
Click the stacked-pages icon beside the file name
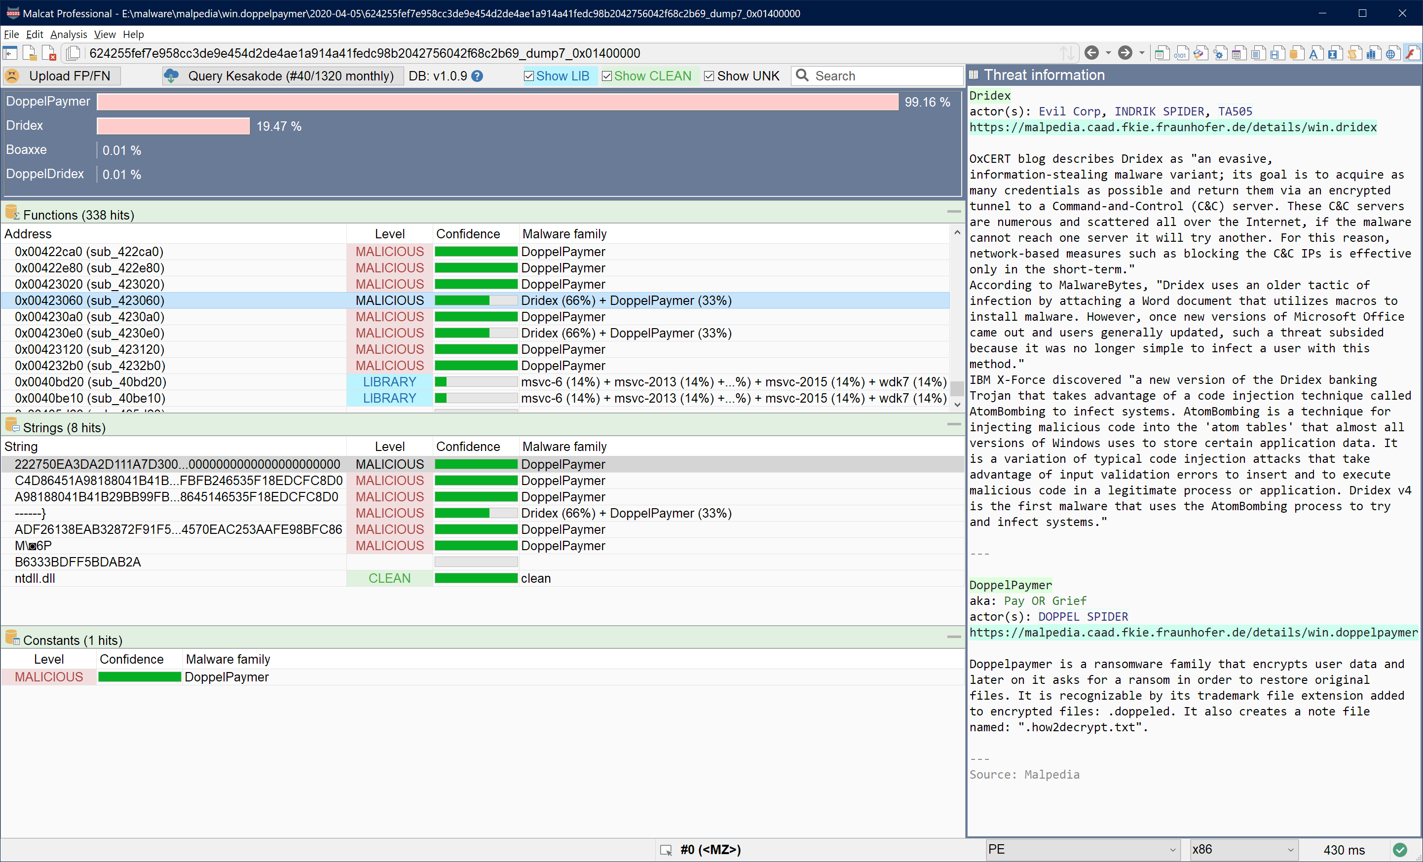[x=73, y=53]
